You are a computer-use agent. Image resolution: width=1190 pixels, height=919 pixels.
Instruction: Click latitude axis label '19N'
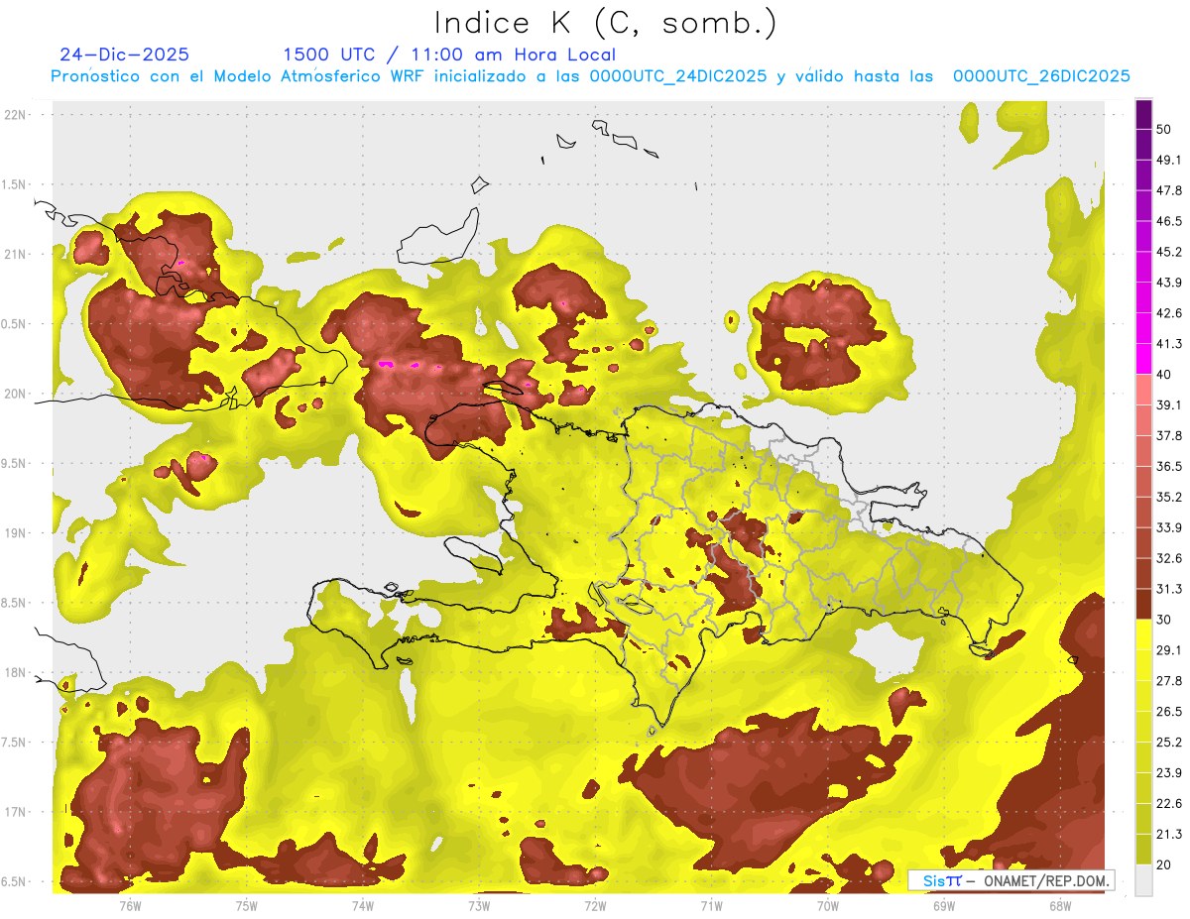click(x=16, y=533)
